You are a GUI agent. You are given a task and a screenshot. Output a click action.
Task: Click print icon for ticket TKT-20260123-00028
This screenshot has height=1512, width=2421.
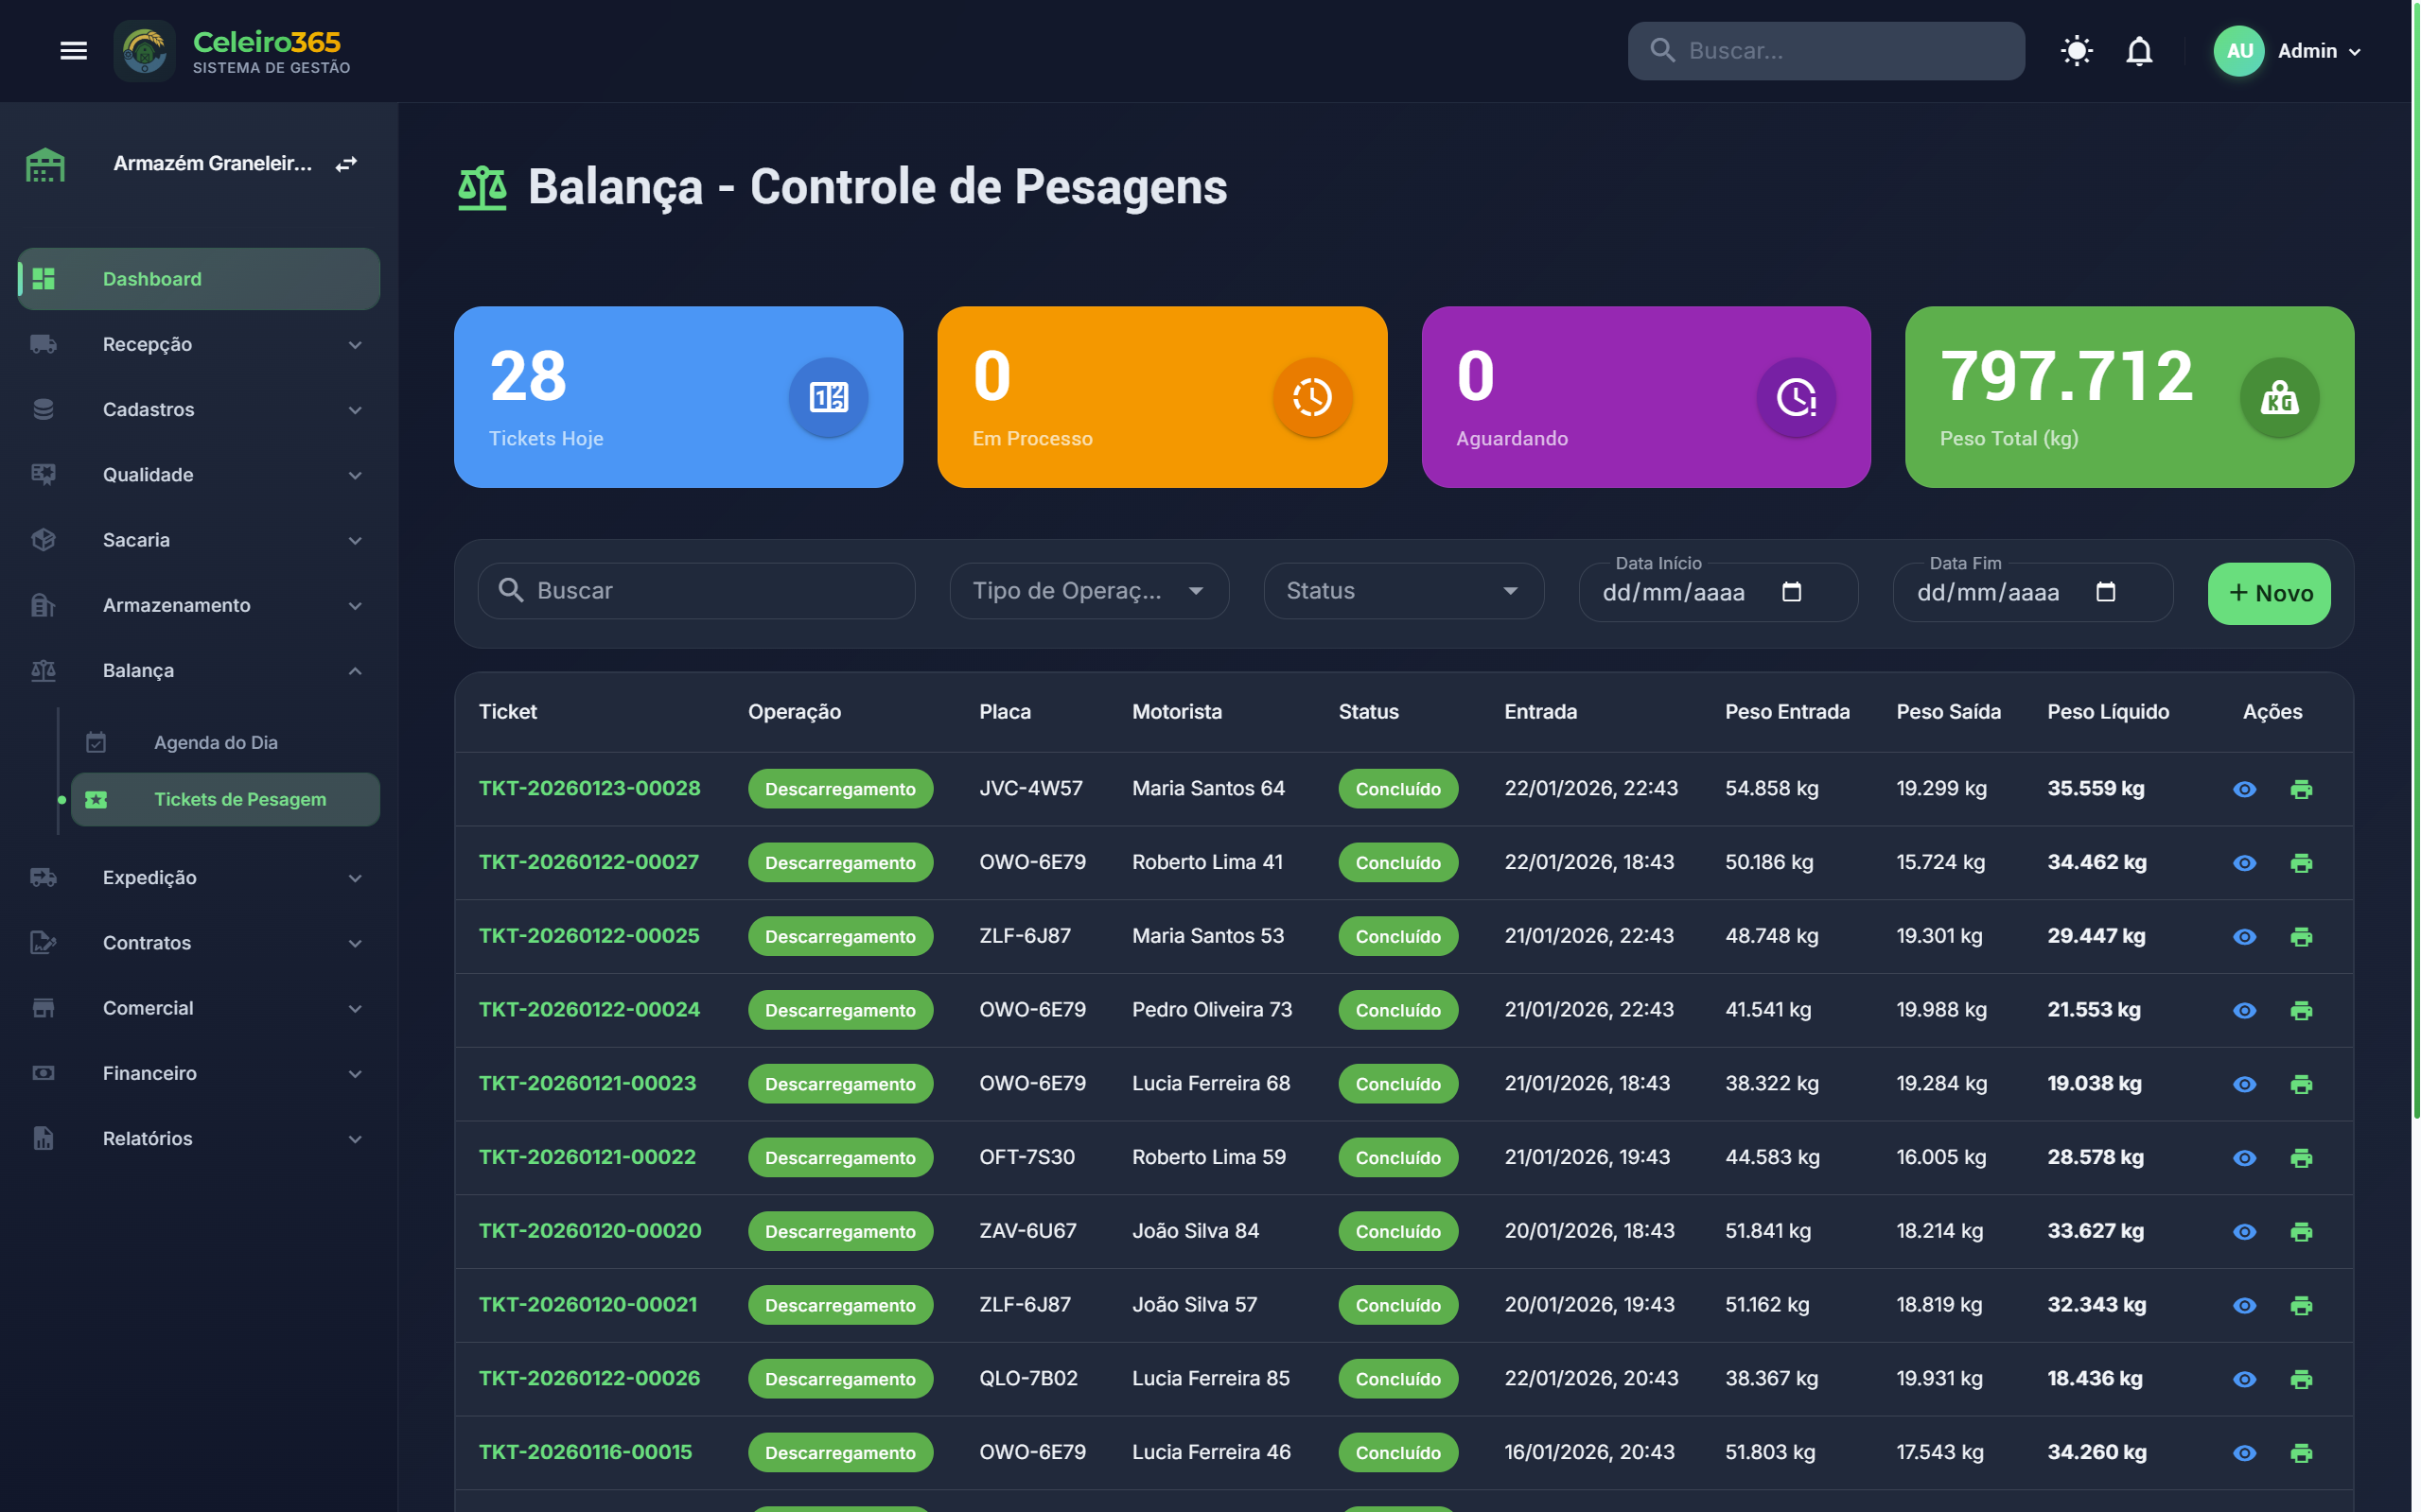2300,789
